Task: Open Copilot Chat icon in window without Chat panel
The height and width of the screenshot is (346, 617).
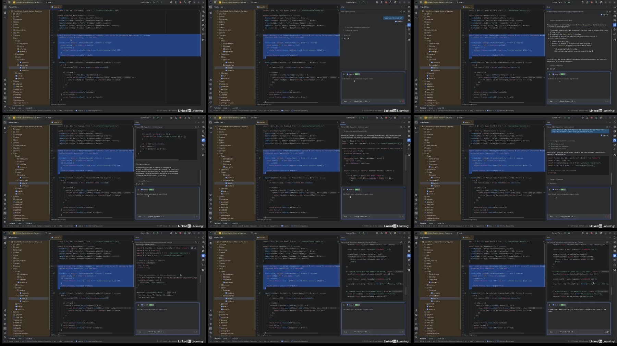Action: click(203, 25)
